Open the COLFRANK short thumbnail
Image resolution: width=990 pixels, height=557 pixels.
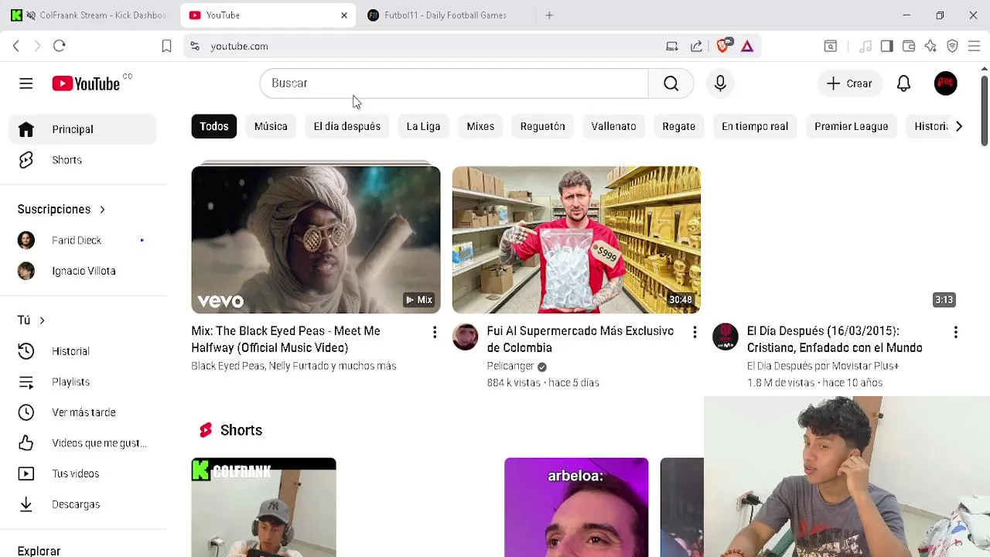coord(264,507)
